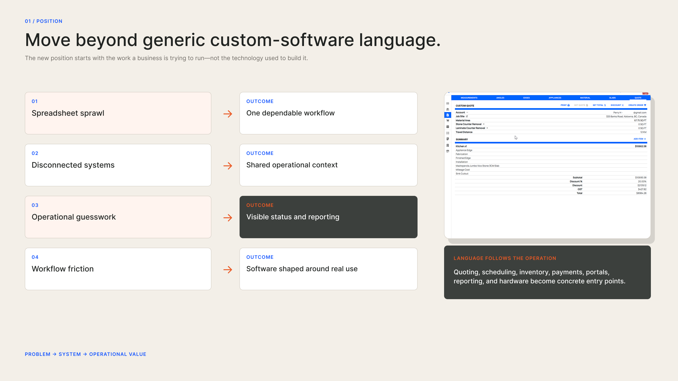Click the 'Operational guesswork' card
This screenshot has width=678, height=381.
tap(118, 217)
